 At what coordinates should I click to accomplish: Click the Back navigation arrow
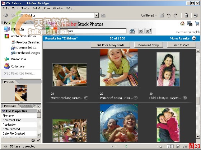5,15
